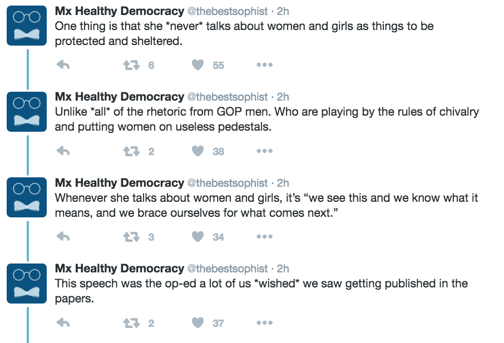The image size is (504, 343).
Task: Retweet the tweet with 6 retweets
Action: click(x=131, y=65)
